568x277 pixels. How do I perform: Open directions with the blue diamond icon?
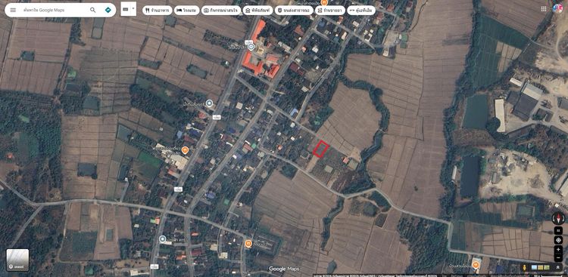point(108,10)
